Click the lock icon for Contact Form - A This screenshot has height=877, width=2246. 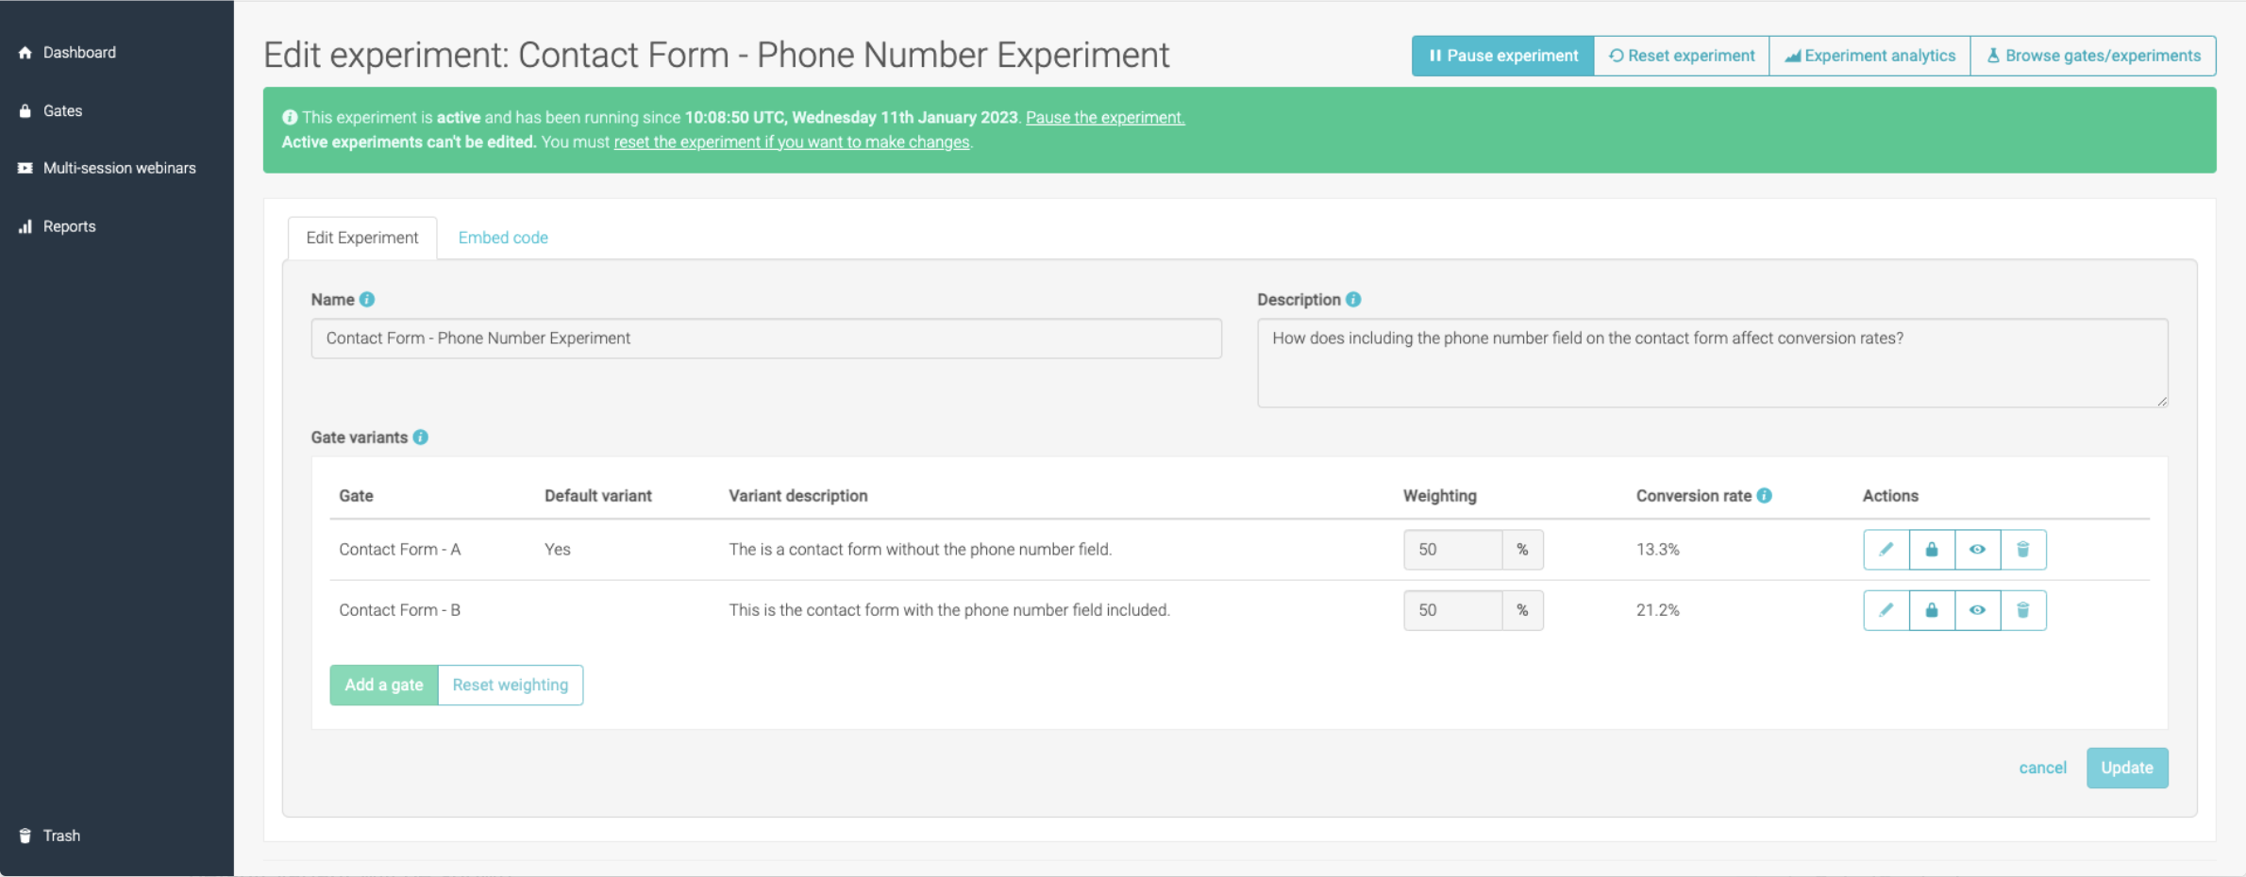point(1932,550)
